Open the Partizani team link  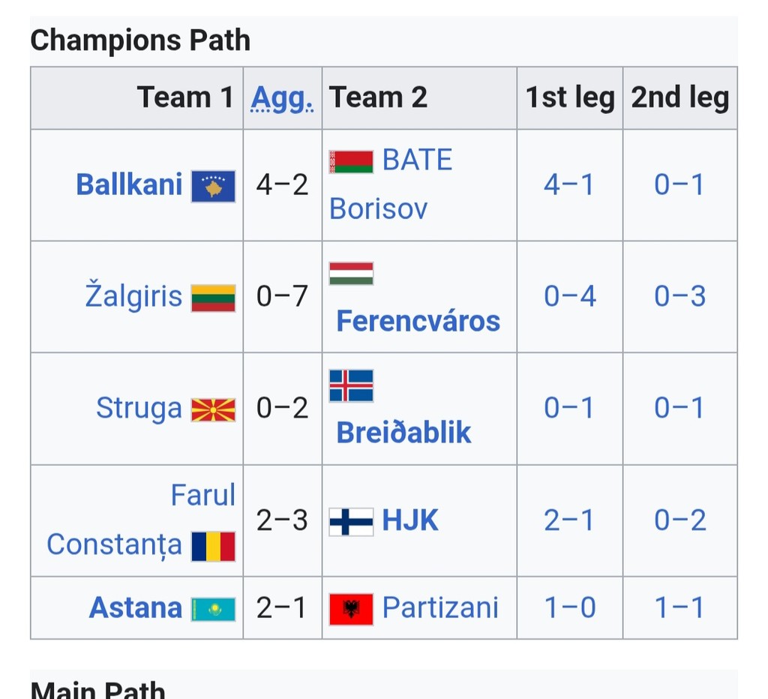pos(440,608)
